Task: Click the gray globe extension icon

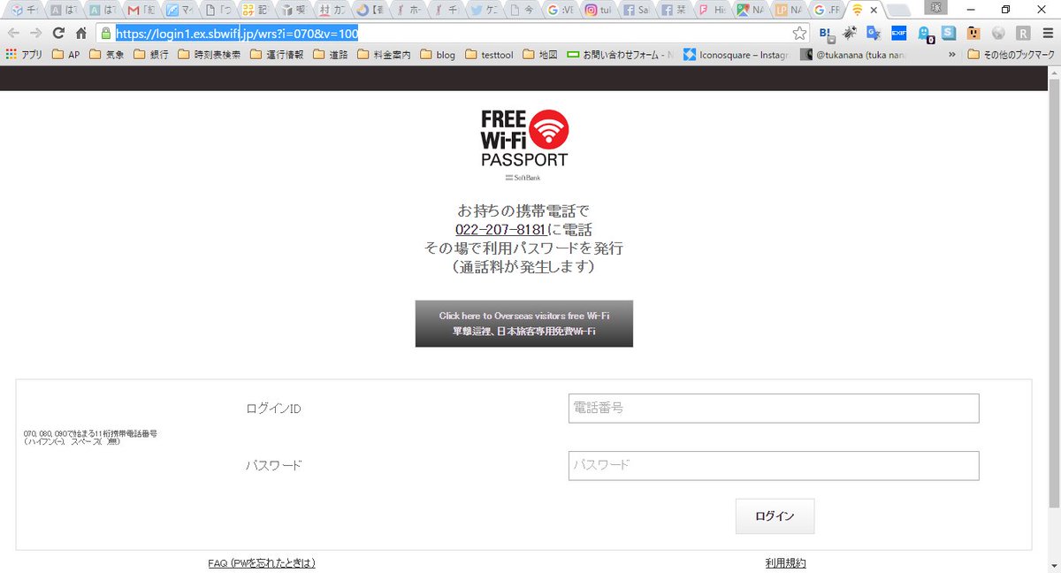Action: (x=998, y=34)
